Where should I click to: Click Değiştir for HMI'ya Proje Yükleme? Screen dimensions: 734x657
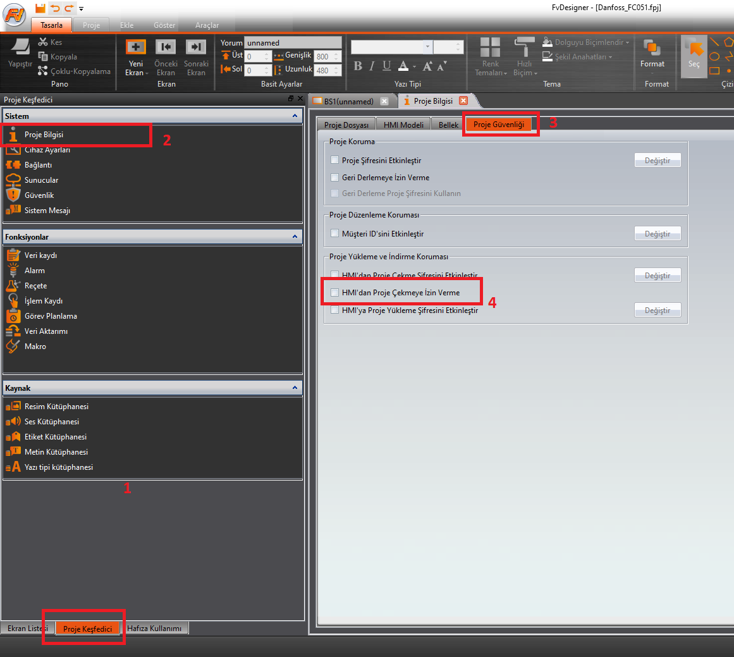[x=658, y=310]
